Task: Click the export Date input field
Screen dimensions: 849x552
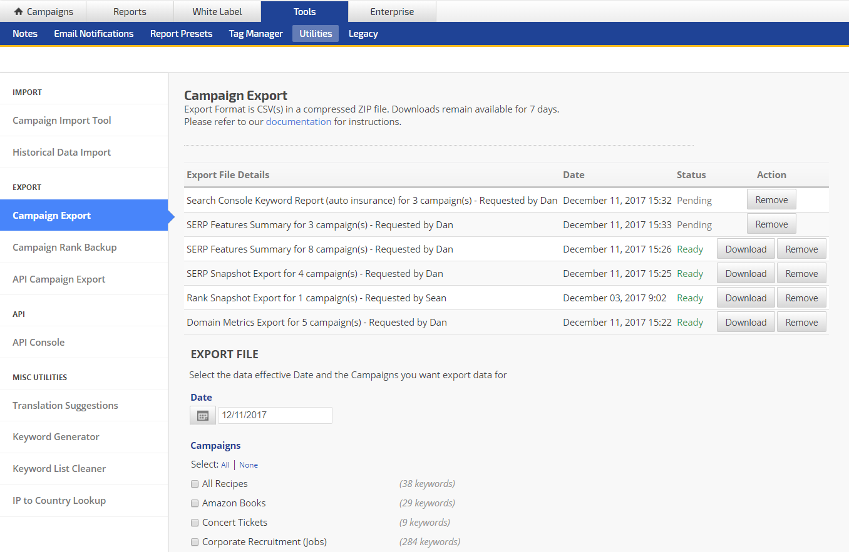Action: point(275,415)
